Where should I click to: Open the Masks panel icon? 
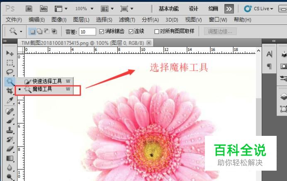click(284, 66)
